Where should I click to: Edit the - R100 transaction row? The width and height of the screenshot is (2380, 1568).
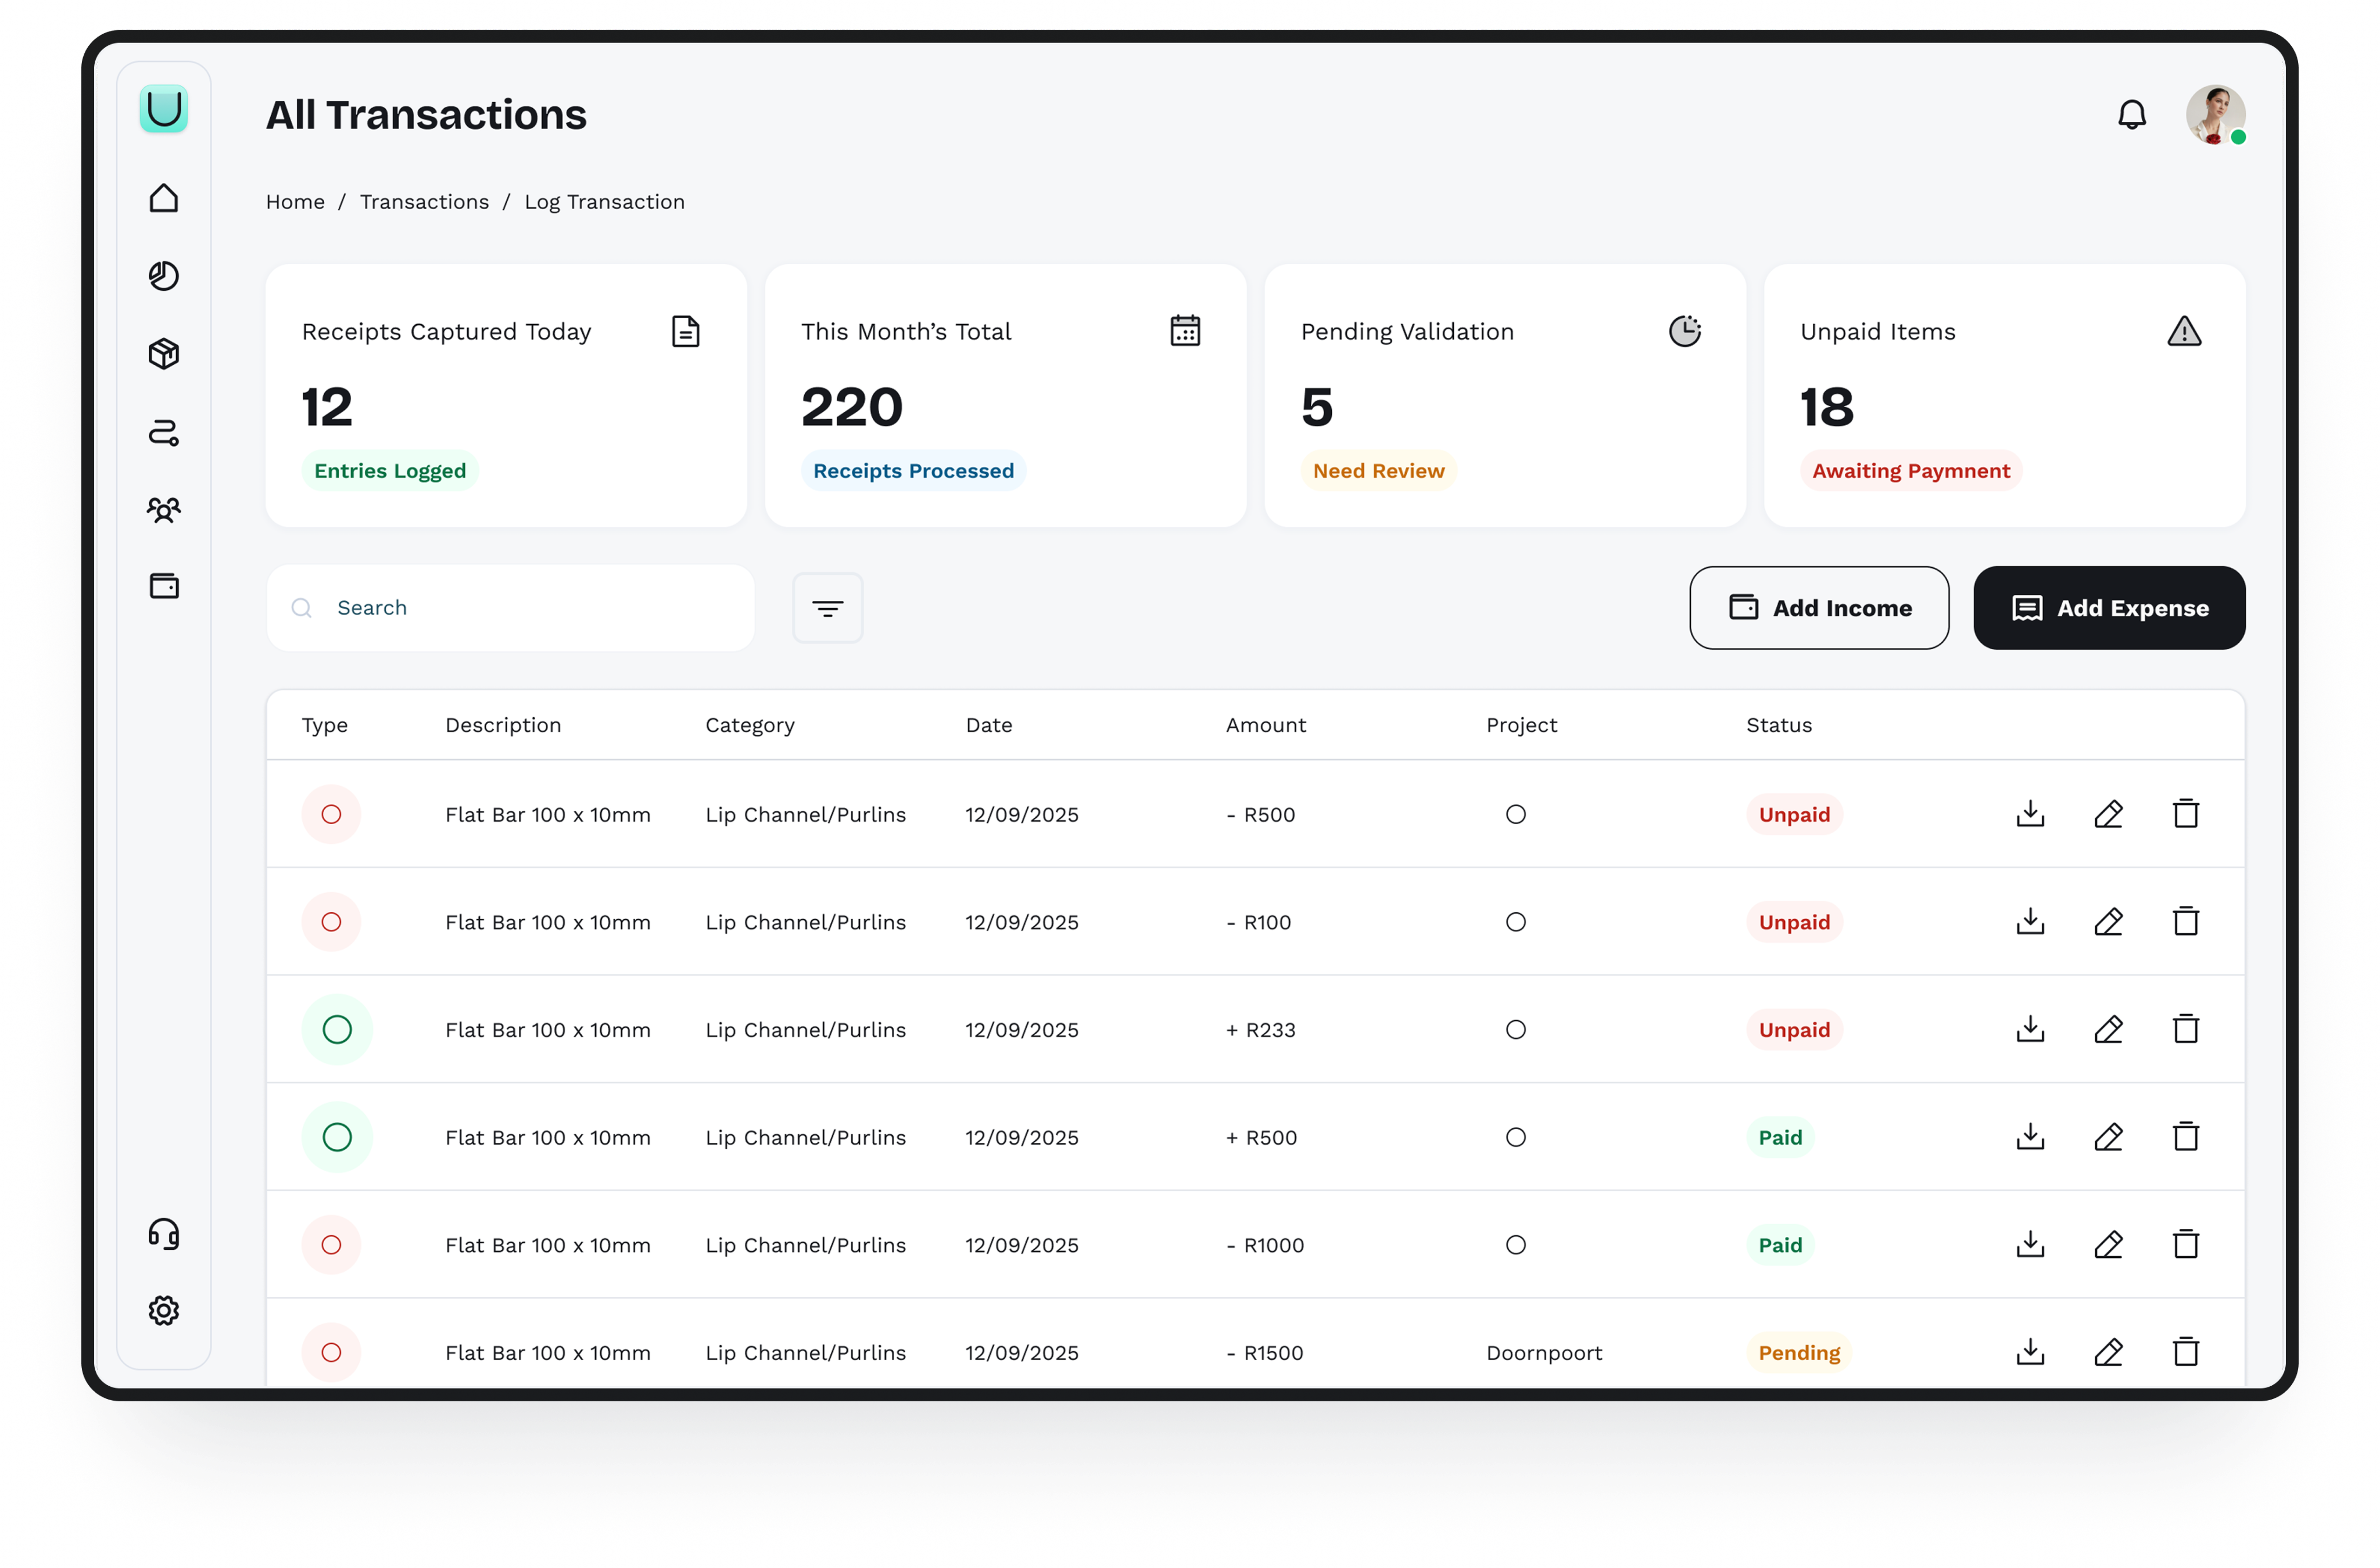point(2108,922)
